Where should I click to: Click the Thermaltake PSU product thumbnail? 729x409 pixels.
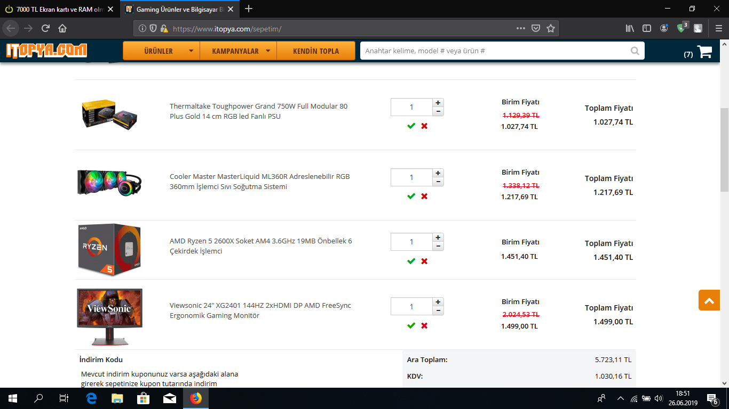click(x=109, y=114)
